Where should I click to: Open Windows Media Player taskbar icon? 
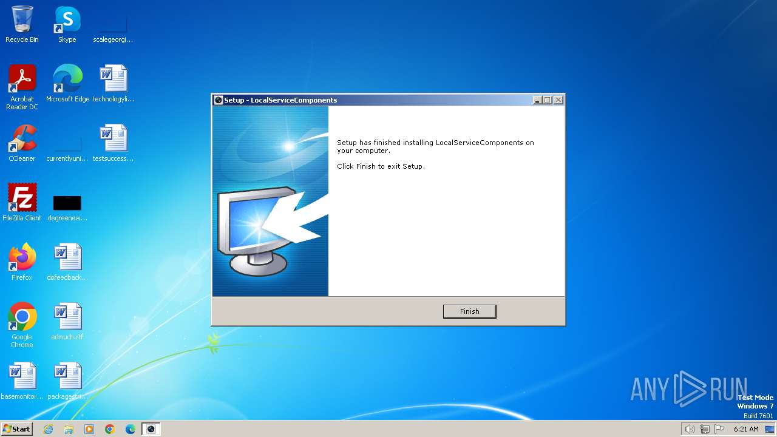coord(89,429)
